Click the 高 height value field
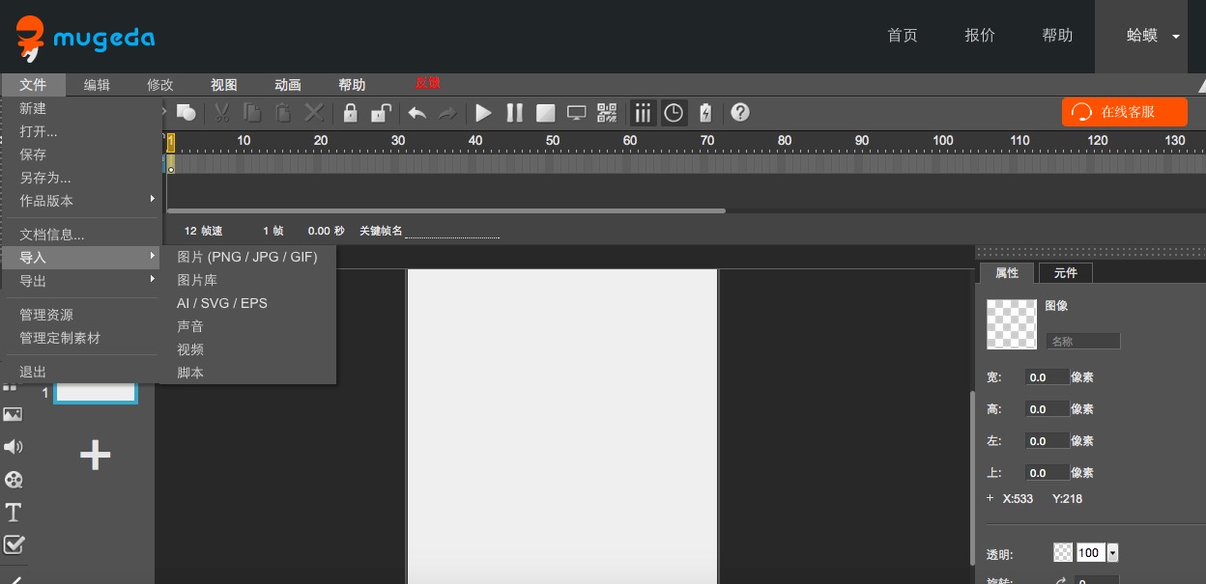The width and height of the screenshot is (1206, 584). (x=1048, y=409)
